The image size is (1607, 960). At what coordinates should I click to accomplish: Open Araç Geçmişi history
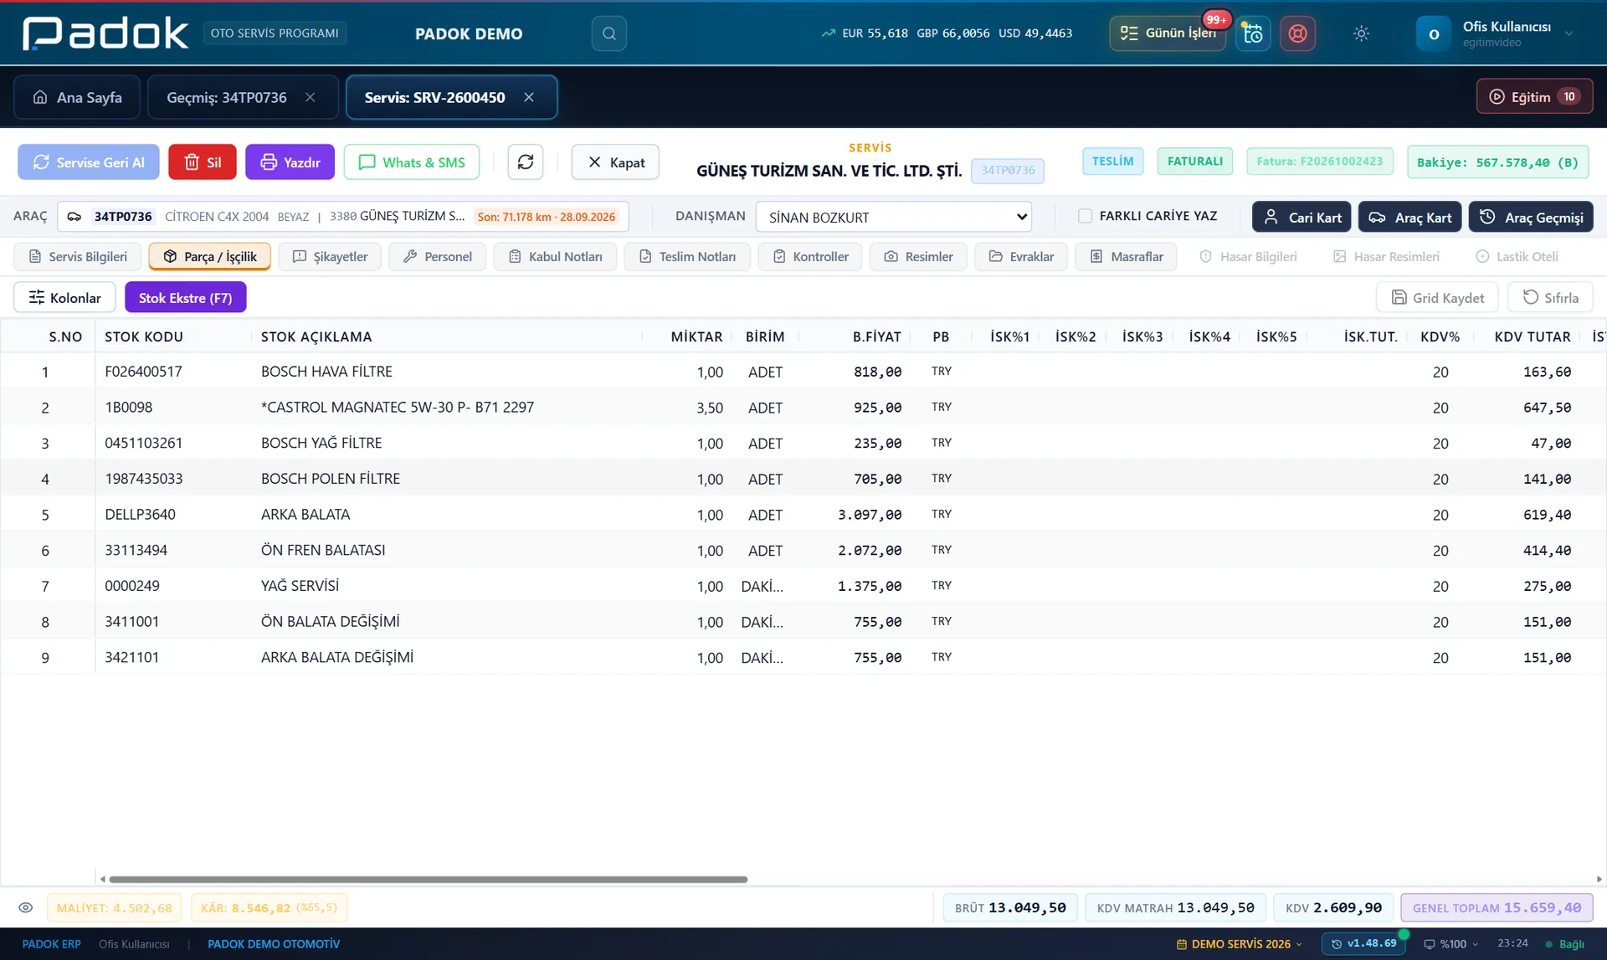(x=1531, y=217)
